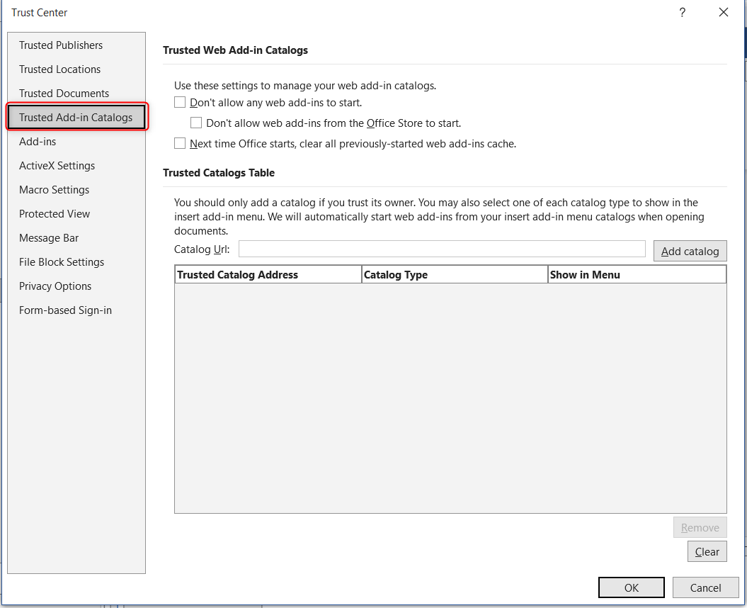Viewport: 747px width, 608px height.
Task: Open the Trusted Documents settings
Action: click(64, 93)
